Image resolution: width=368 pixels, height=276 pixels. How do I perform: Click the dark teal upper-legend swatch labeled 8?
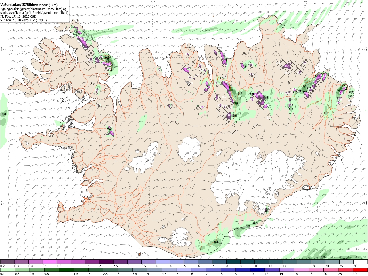(x=233, y=262)
